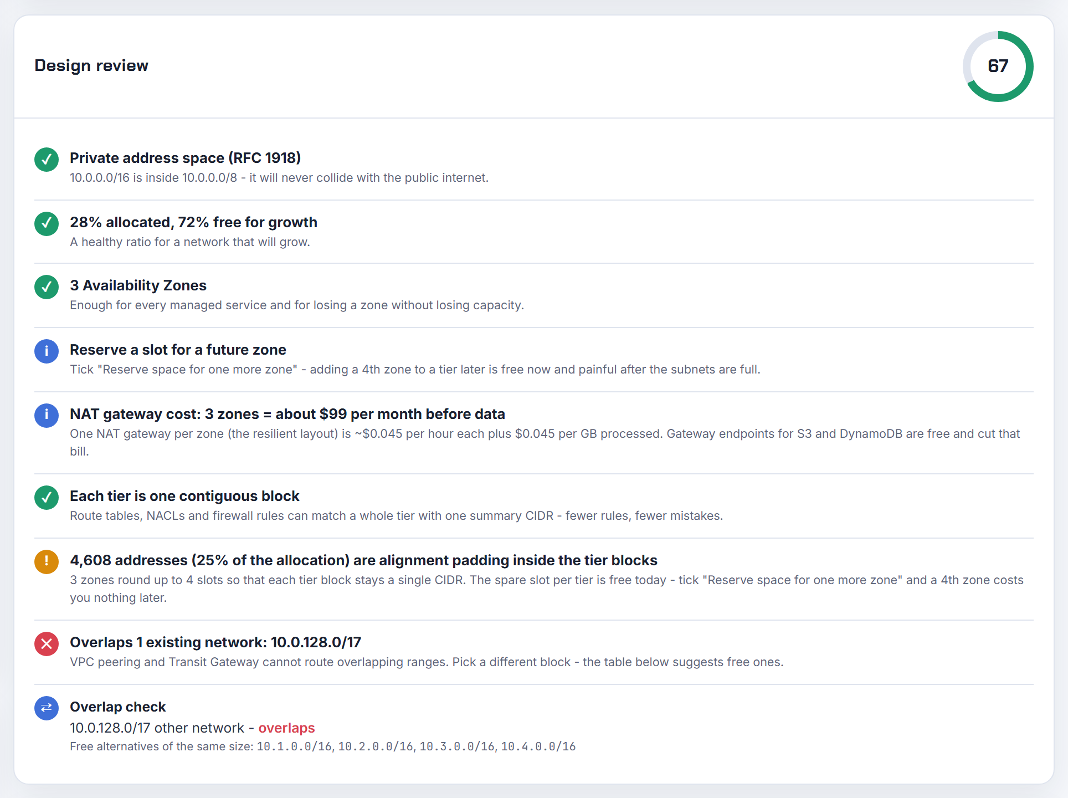
Task: Click the info icon beside NAT gateway cost
Action: tap(47, 416)
